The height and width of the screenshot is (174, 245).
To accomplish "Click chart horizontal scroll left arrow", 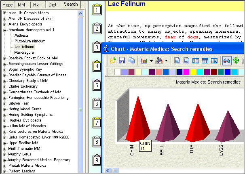I will [108, 170].
